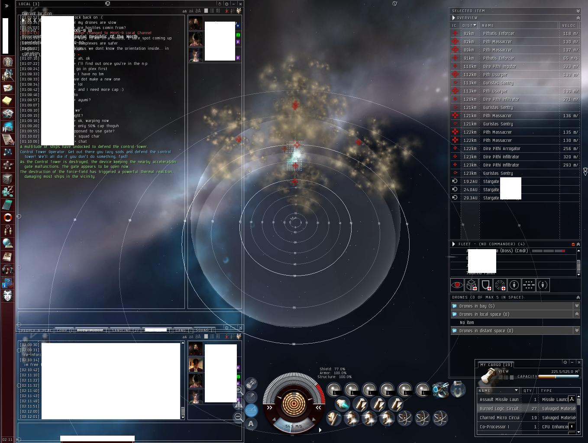588x443 pixels.
Task: Collapse the Fleet panel chevron
Action: pos(578,244)
